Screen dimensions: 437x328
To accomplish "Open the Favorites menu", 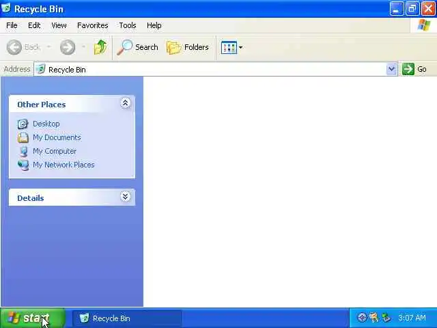I will pyautogui.click(x=93, y=25).
